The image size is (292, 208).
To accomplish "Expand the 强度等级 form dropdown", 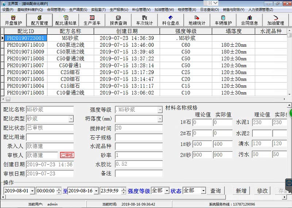I will click(160, 110).
